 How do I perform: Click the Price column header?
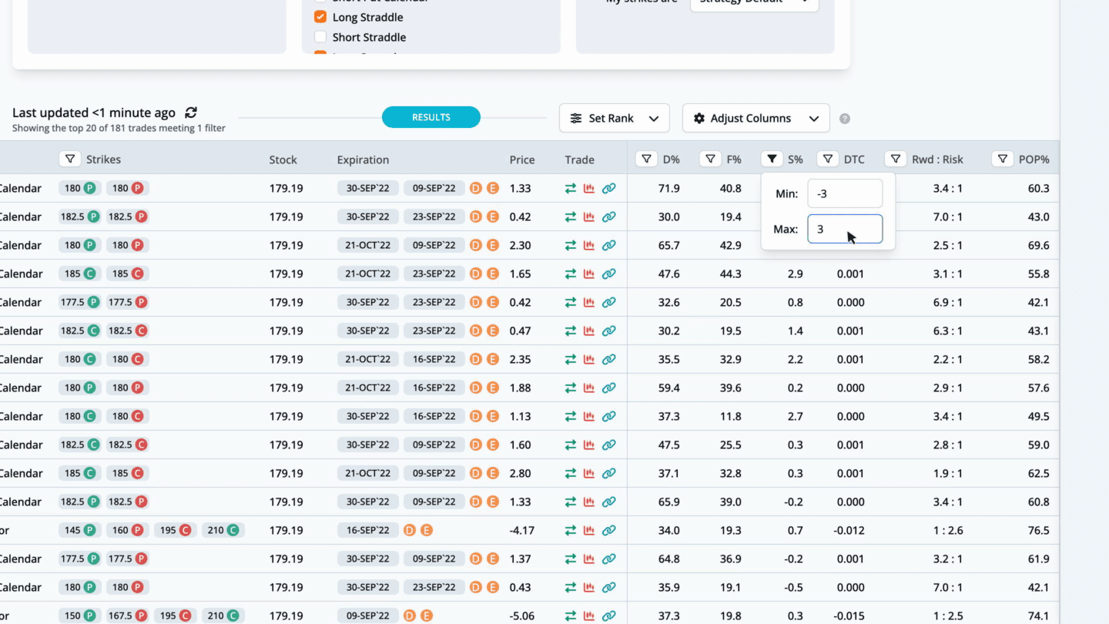pyautogui.click(x=522, y=160)
